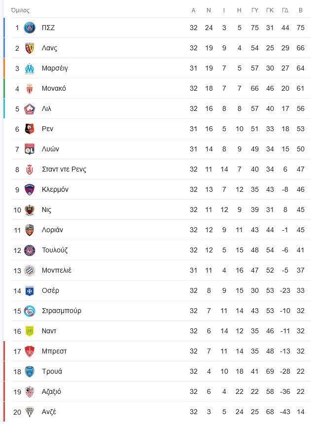311x424 pixels.
Task: Click the Ρεν team crest
Action: click(x=30, y=129)
